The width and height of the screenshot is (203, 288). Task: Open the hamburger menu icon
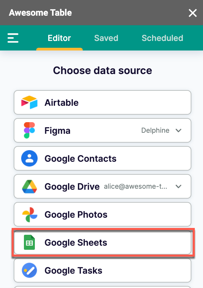point(13,38)
